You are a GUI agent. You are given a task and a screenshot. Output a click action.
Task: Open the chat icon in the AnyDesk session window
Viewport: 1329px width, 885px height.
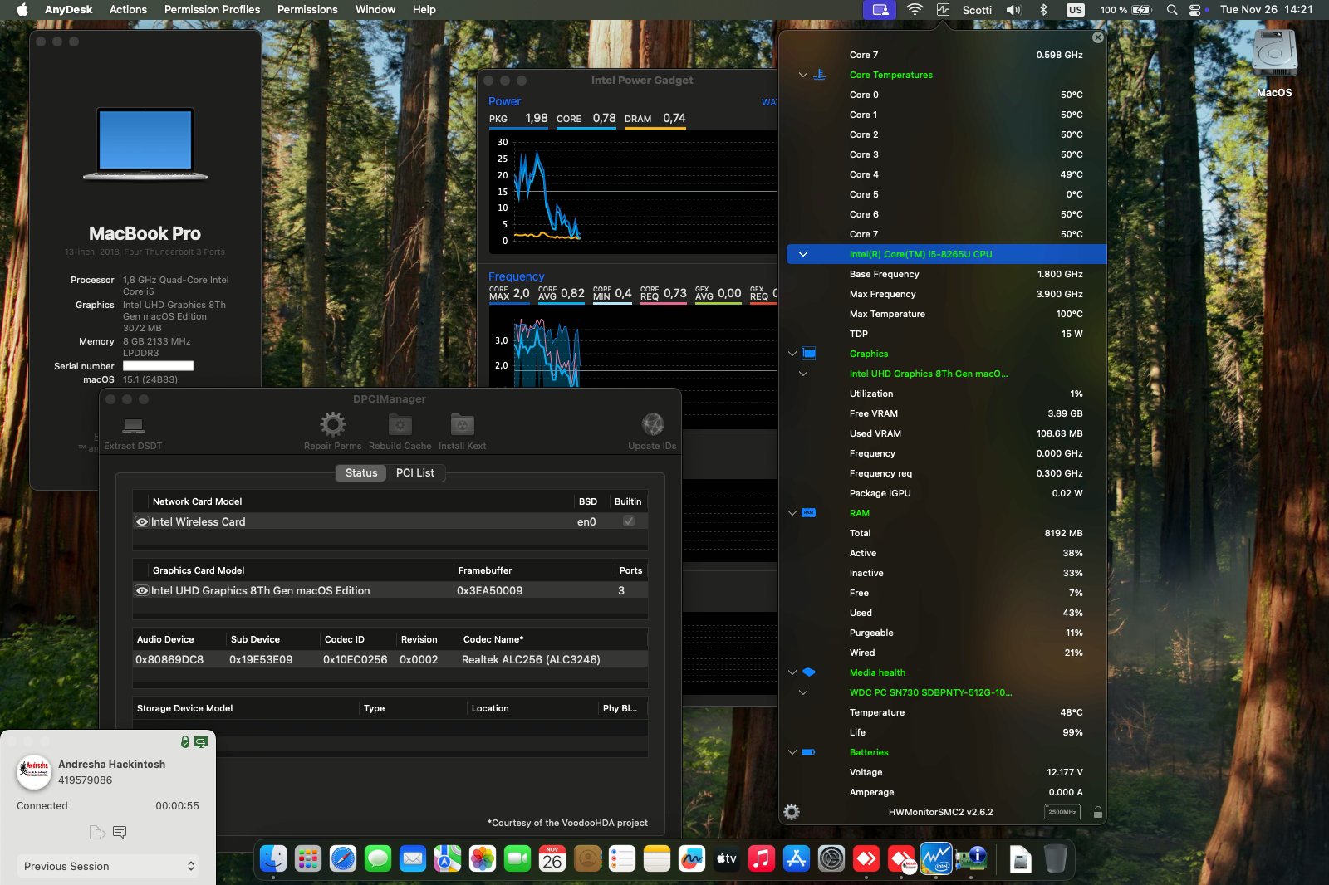click(x=121, y=832)
